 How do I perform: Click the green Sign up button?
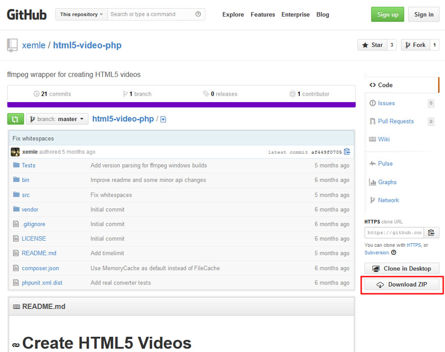(x=387, y=14)
